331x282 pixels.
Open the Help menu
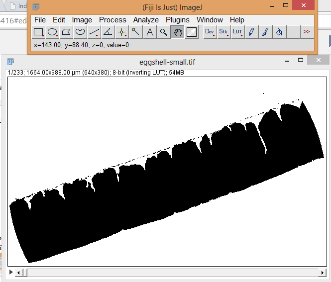[x=237, y=20]
